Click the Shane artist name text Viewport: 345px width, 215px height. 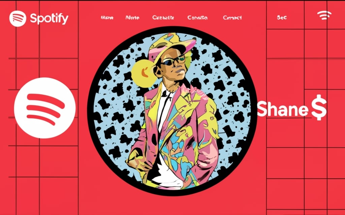coord(283,109)
